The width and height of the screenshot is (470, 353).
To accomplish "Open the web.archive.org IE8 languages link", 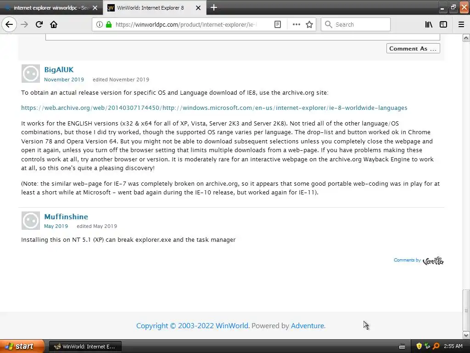I will point(214,108).
